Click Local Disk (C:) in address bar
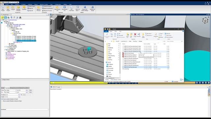 point(124,41)
